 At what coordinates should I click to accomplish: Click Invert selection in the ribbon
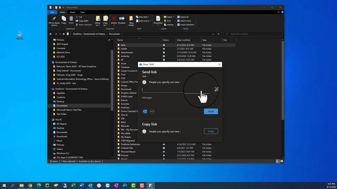[x=186, y=25]
